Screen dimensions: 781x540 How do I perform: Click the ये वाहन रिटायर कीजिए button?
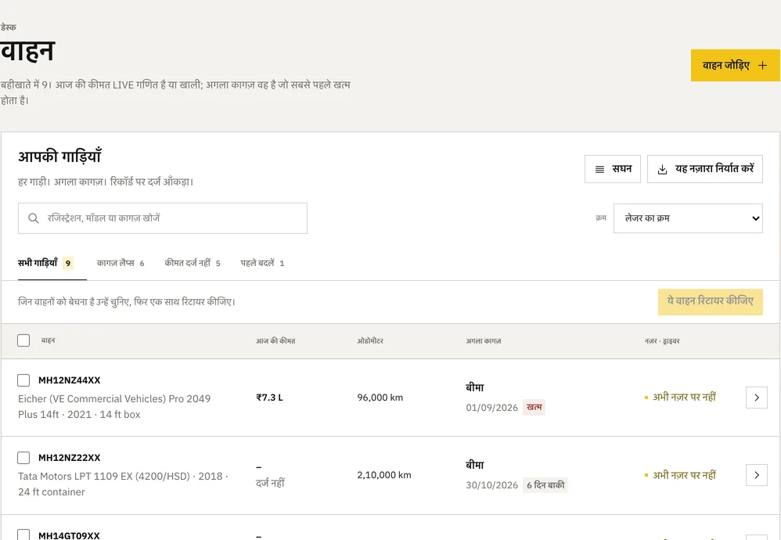pyautogui.click(x=711, y=302)
